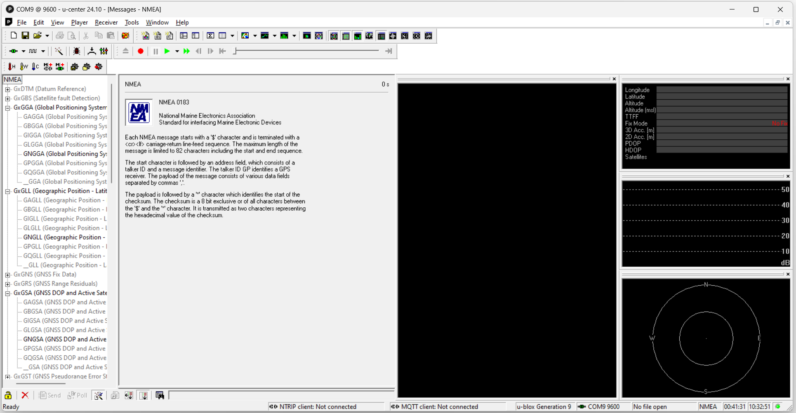796x413 pixels.
Task: Toggle the padlock icon in the bottom toolbar
Action: pyautogui.click(x=8, y=395)
